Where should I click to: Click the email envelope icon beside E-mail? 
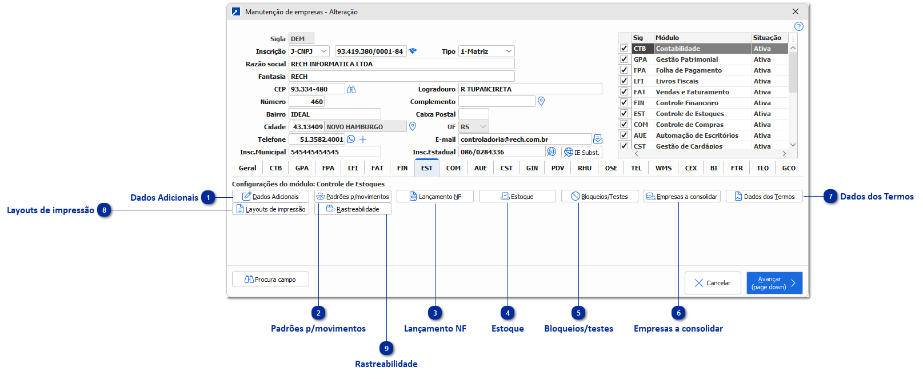[x=598, y=139]
